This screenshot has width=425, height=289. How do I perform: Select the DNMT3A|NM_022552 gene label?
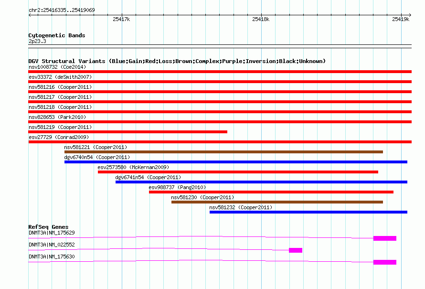click(52, 245)
